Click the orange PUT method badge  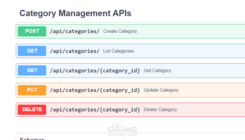point(32,90)
